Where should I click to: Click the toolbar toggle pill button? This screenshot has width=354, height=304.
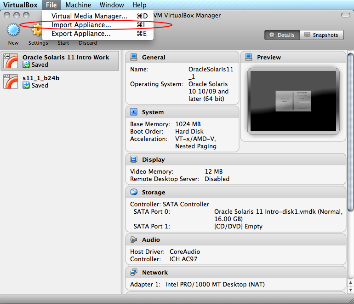(345, 15)
